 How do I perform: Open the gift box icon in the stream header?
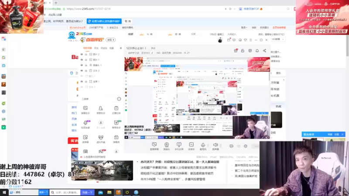(236, 51)
